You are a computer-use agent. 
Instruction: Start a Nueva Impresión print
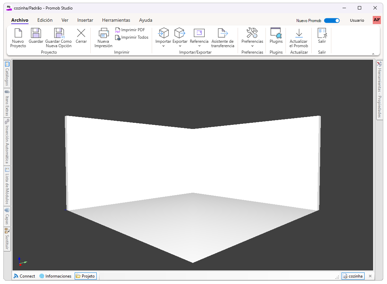pos(104,38)
